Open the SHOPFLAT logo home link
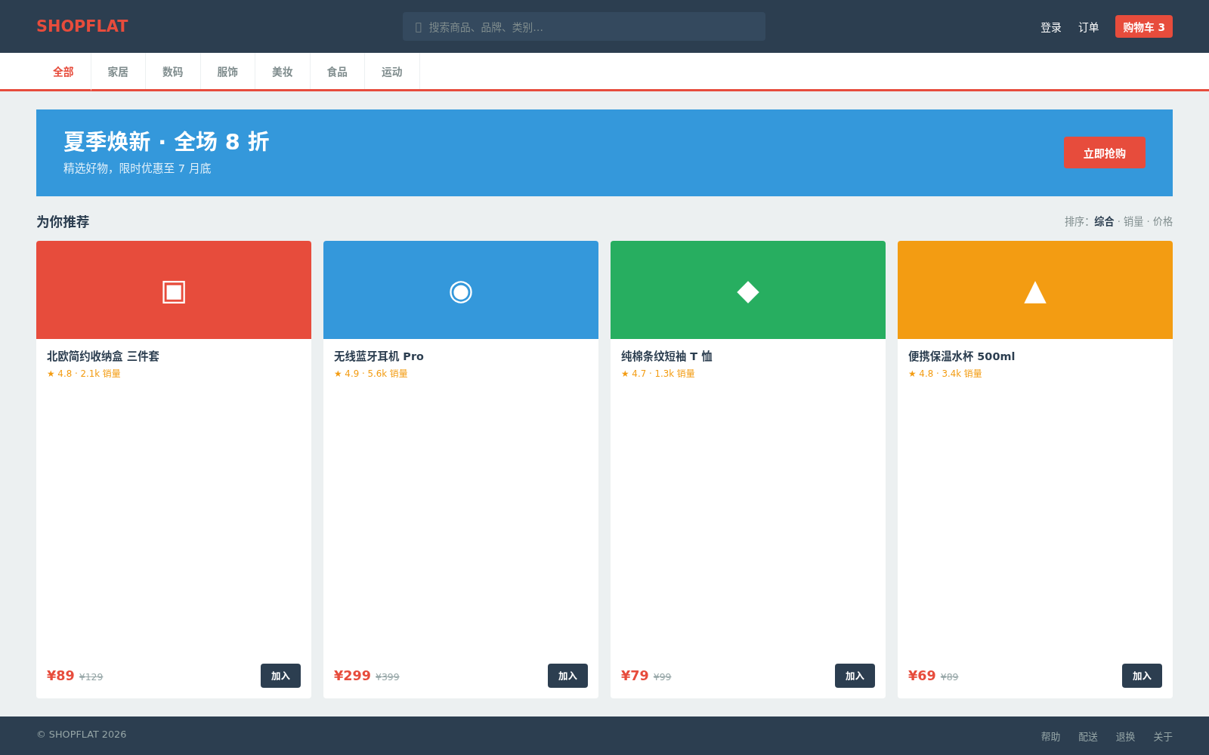The image size is (1209, 755). tap(82, 26)
